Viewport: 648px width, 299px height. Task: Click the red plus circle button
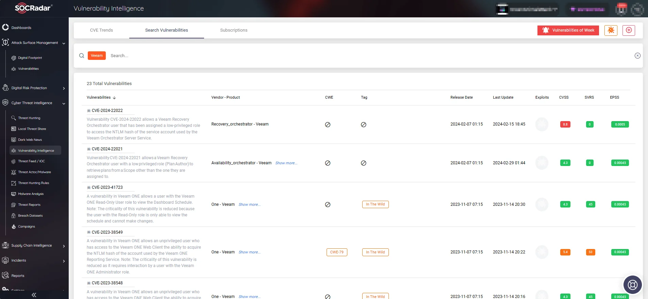pos(629,30)
